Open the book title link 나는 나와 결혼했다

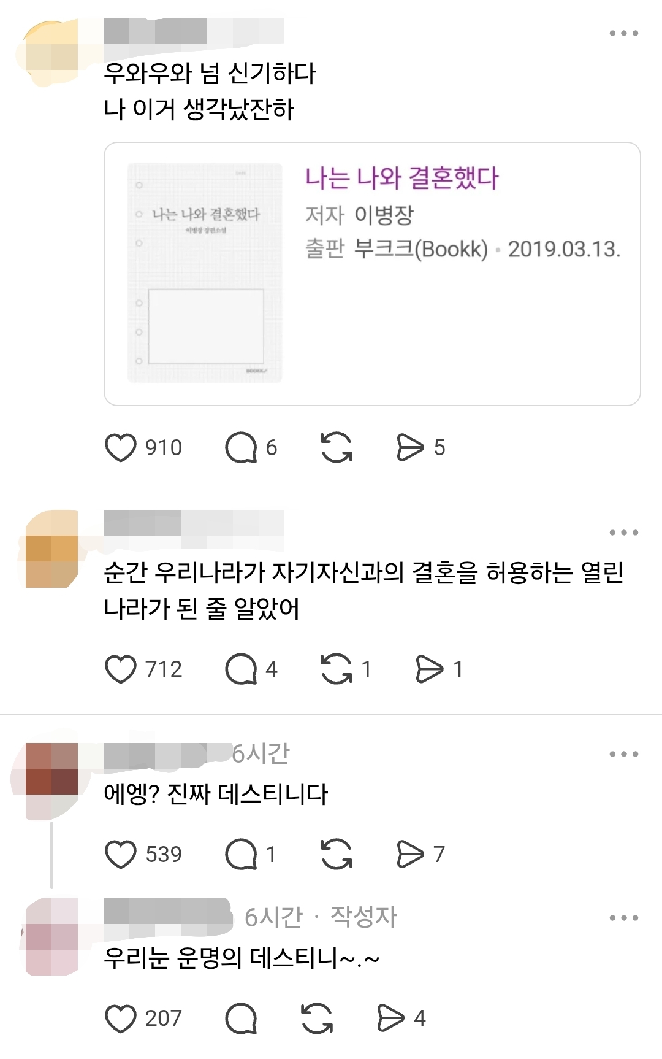coord(402,178)
